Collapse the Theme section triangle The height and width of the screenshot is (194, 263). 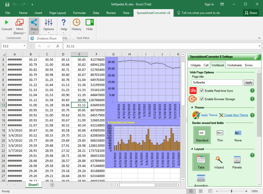192,107
